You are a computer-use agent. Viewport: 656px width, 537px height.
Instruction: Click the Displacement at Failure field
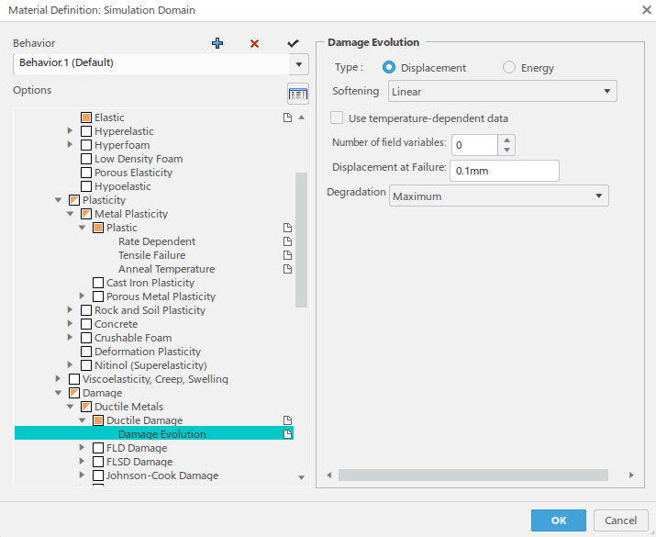504,171
